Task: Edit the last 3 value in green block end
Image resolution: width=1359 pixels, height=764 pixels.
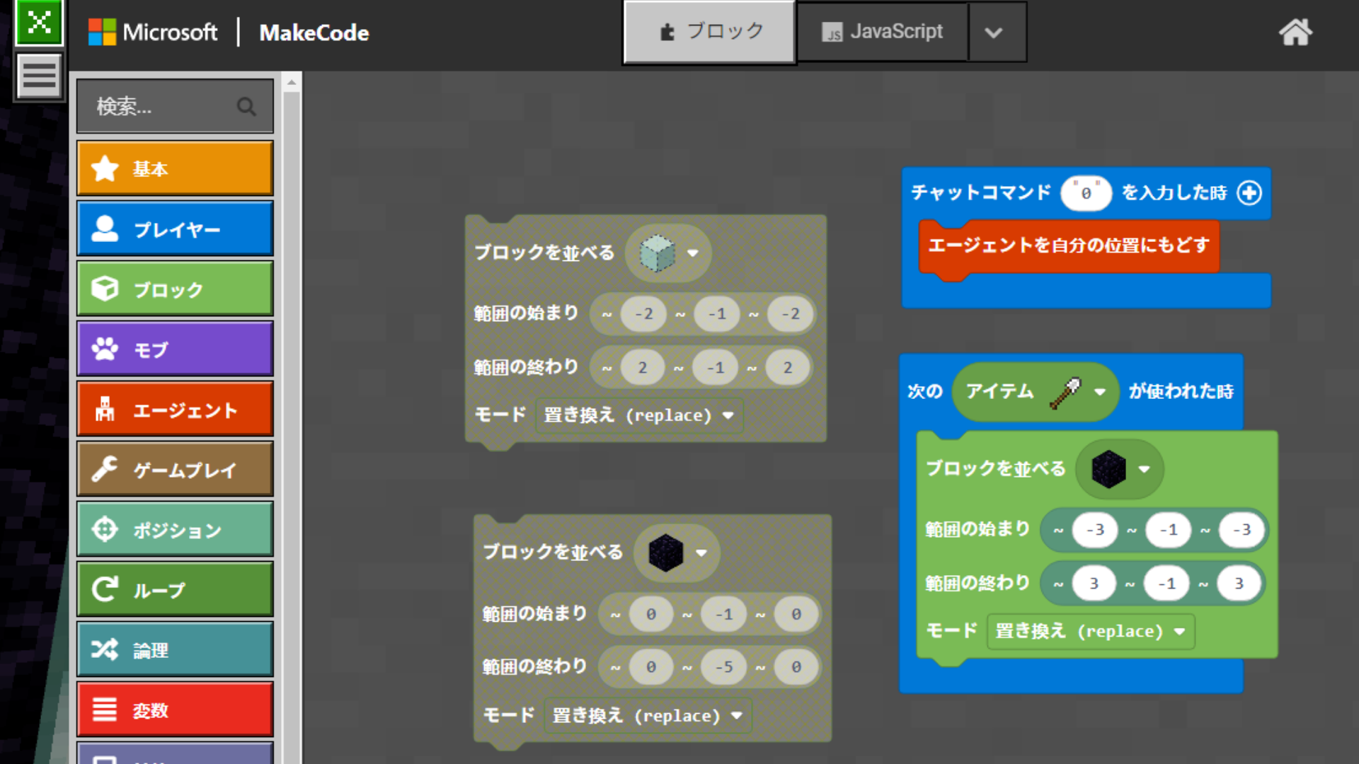Action: click(1239, 584)
